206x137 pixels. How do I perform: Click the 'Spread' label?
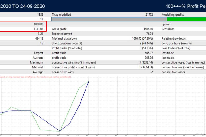(166, 24)
